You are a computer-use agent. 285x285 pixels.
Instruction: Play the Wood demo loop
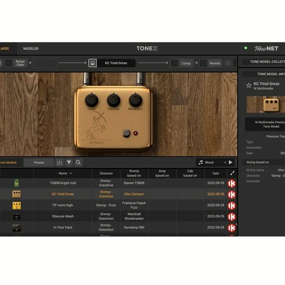pyautogui.click(x=231, y=162)
